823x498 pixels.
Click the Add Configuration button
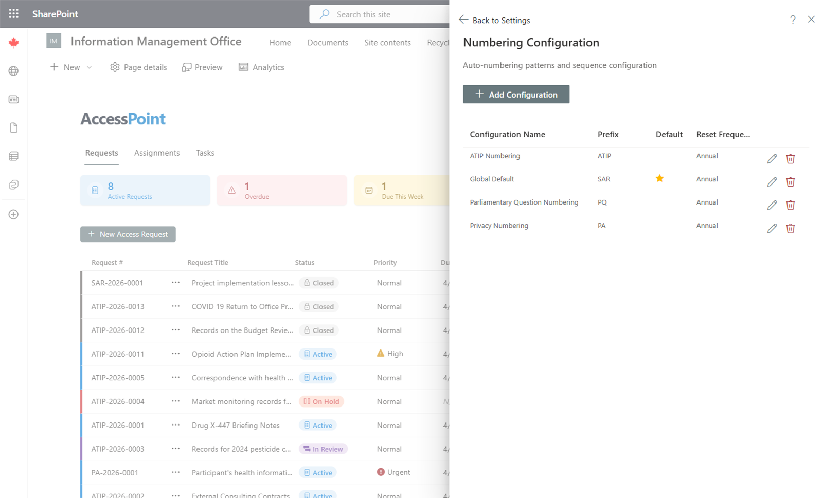click(x=516, y=95)
